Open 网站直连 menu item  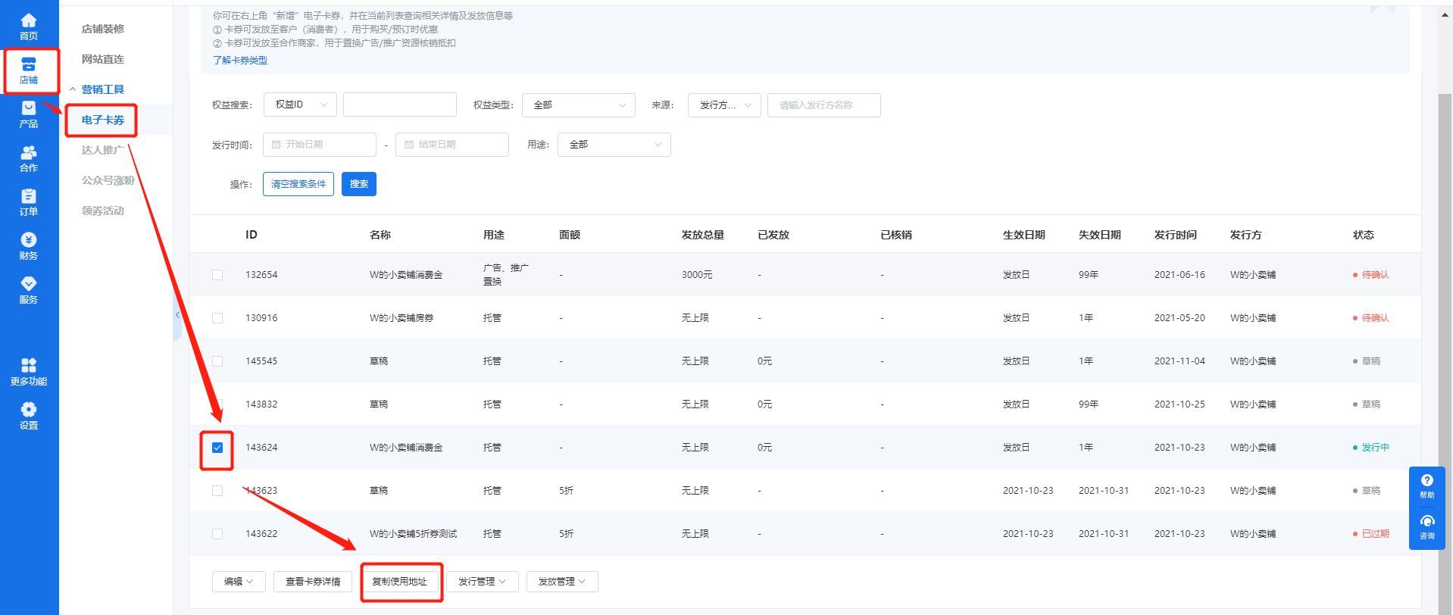click(x=103, y=59)
